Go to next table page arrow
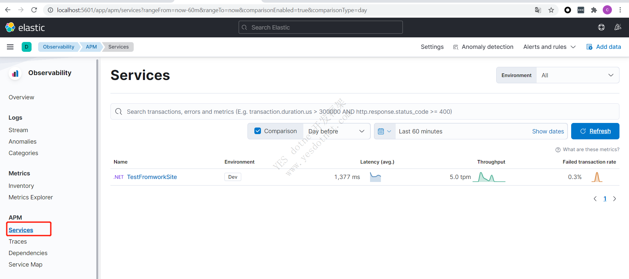 click(615, 199)
